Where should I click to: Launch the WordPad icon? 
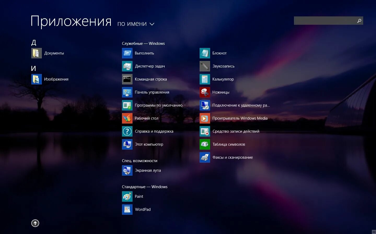pos(127,210)
